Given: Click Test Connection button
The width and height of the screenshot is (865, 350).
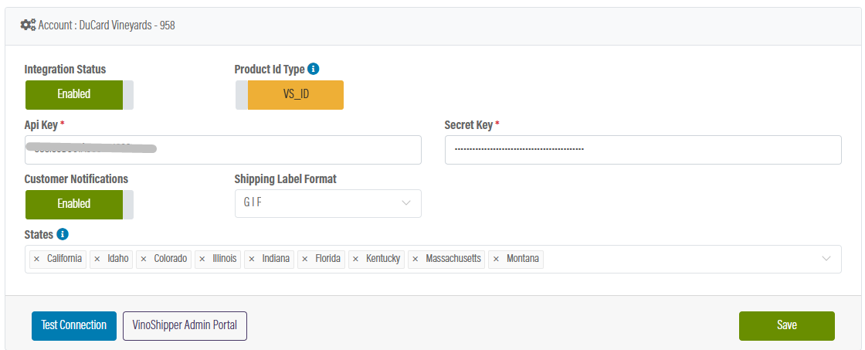Looking at the screenshot, I should pyautogui.click(x=74, y=326).
